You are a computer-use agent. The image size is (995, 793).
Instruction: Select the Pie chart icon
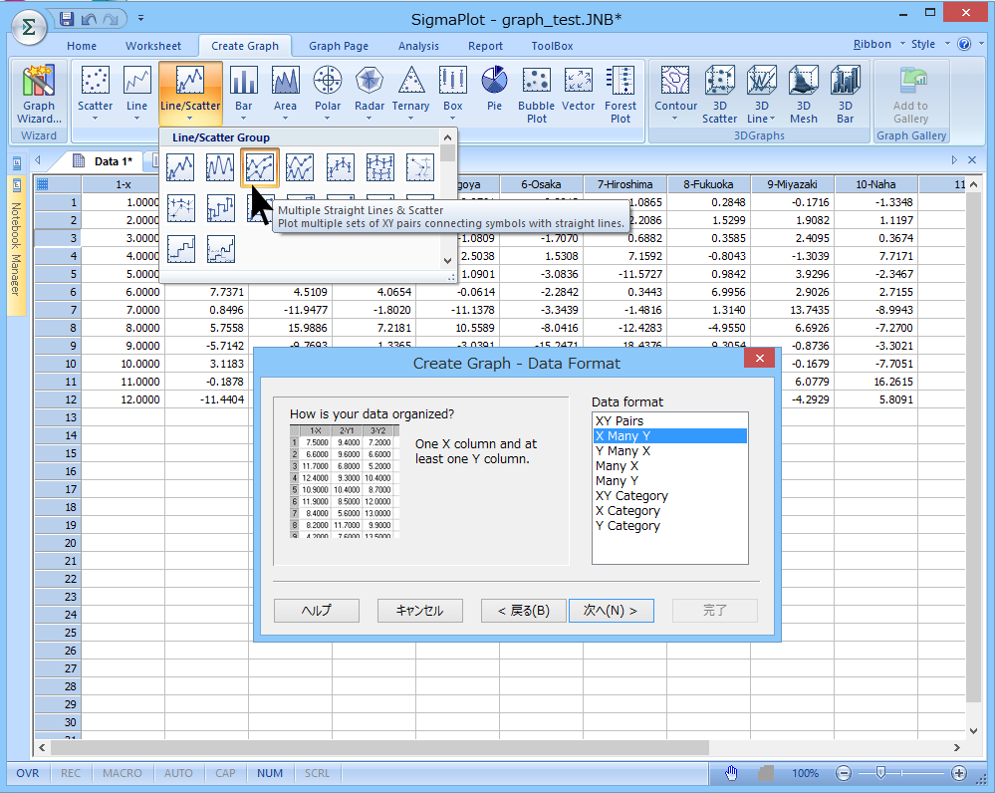click(494, 89)
